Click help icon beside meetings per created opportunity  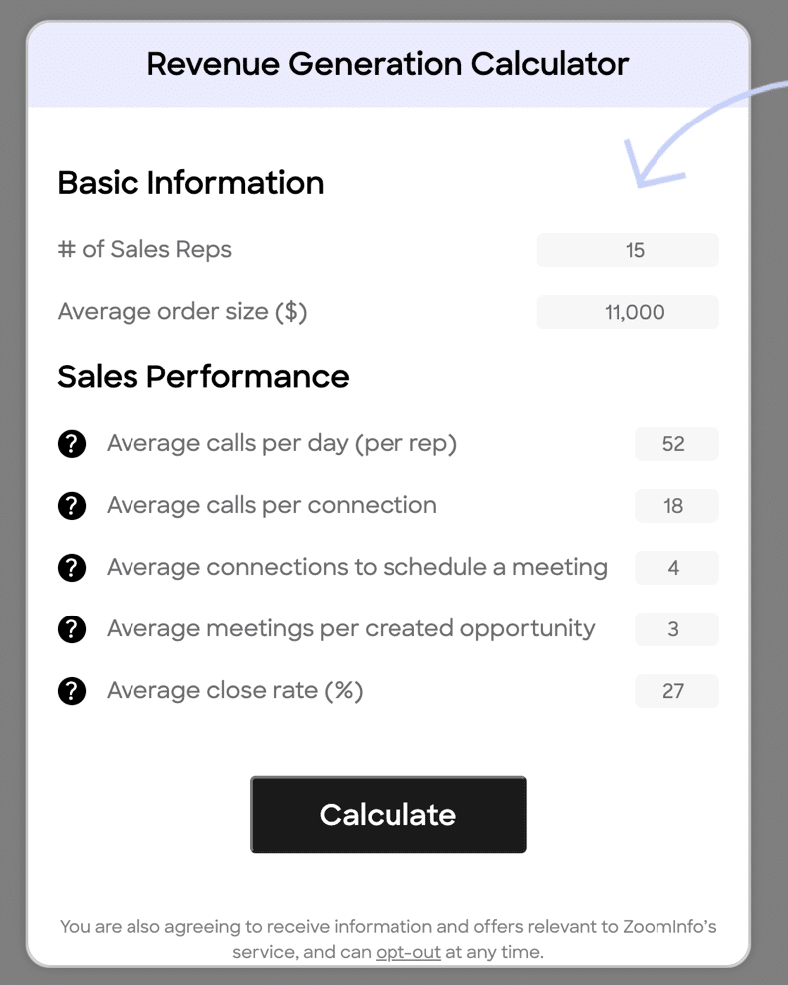click(x=72, y=629)
